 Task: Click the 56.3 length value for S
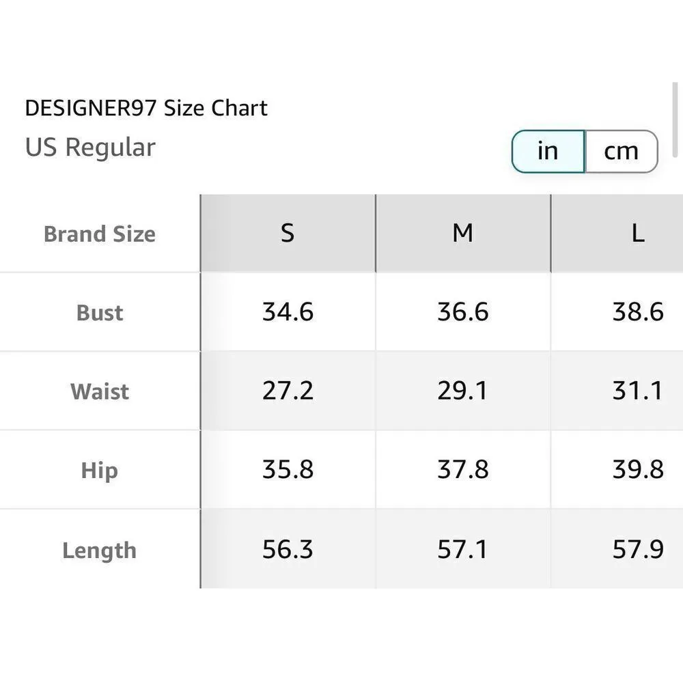coord(288,549)
